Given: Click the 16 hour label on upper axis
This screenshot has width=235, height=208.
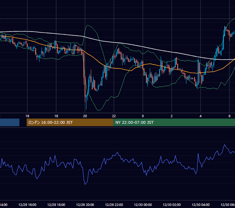Looking at the screenshot, I should 27,116.
